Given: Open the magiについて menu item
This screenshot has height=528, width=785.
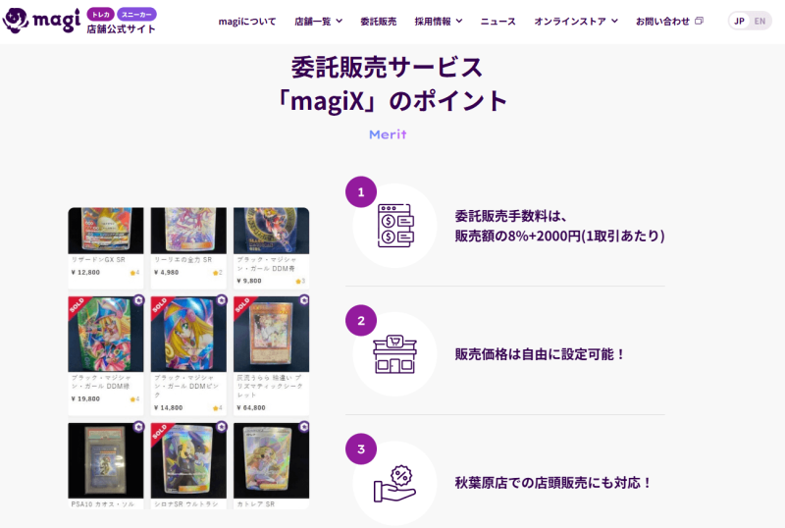Looking at the screenshot, I should tap(247, 21).
